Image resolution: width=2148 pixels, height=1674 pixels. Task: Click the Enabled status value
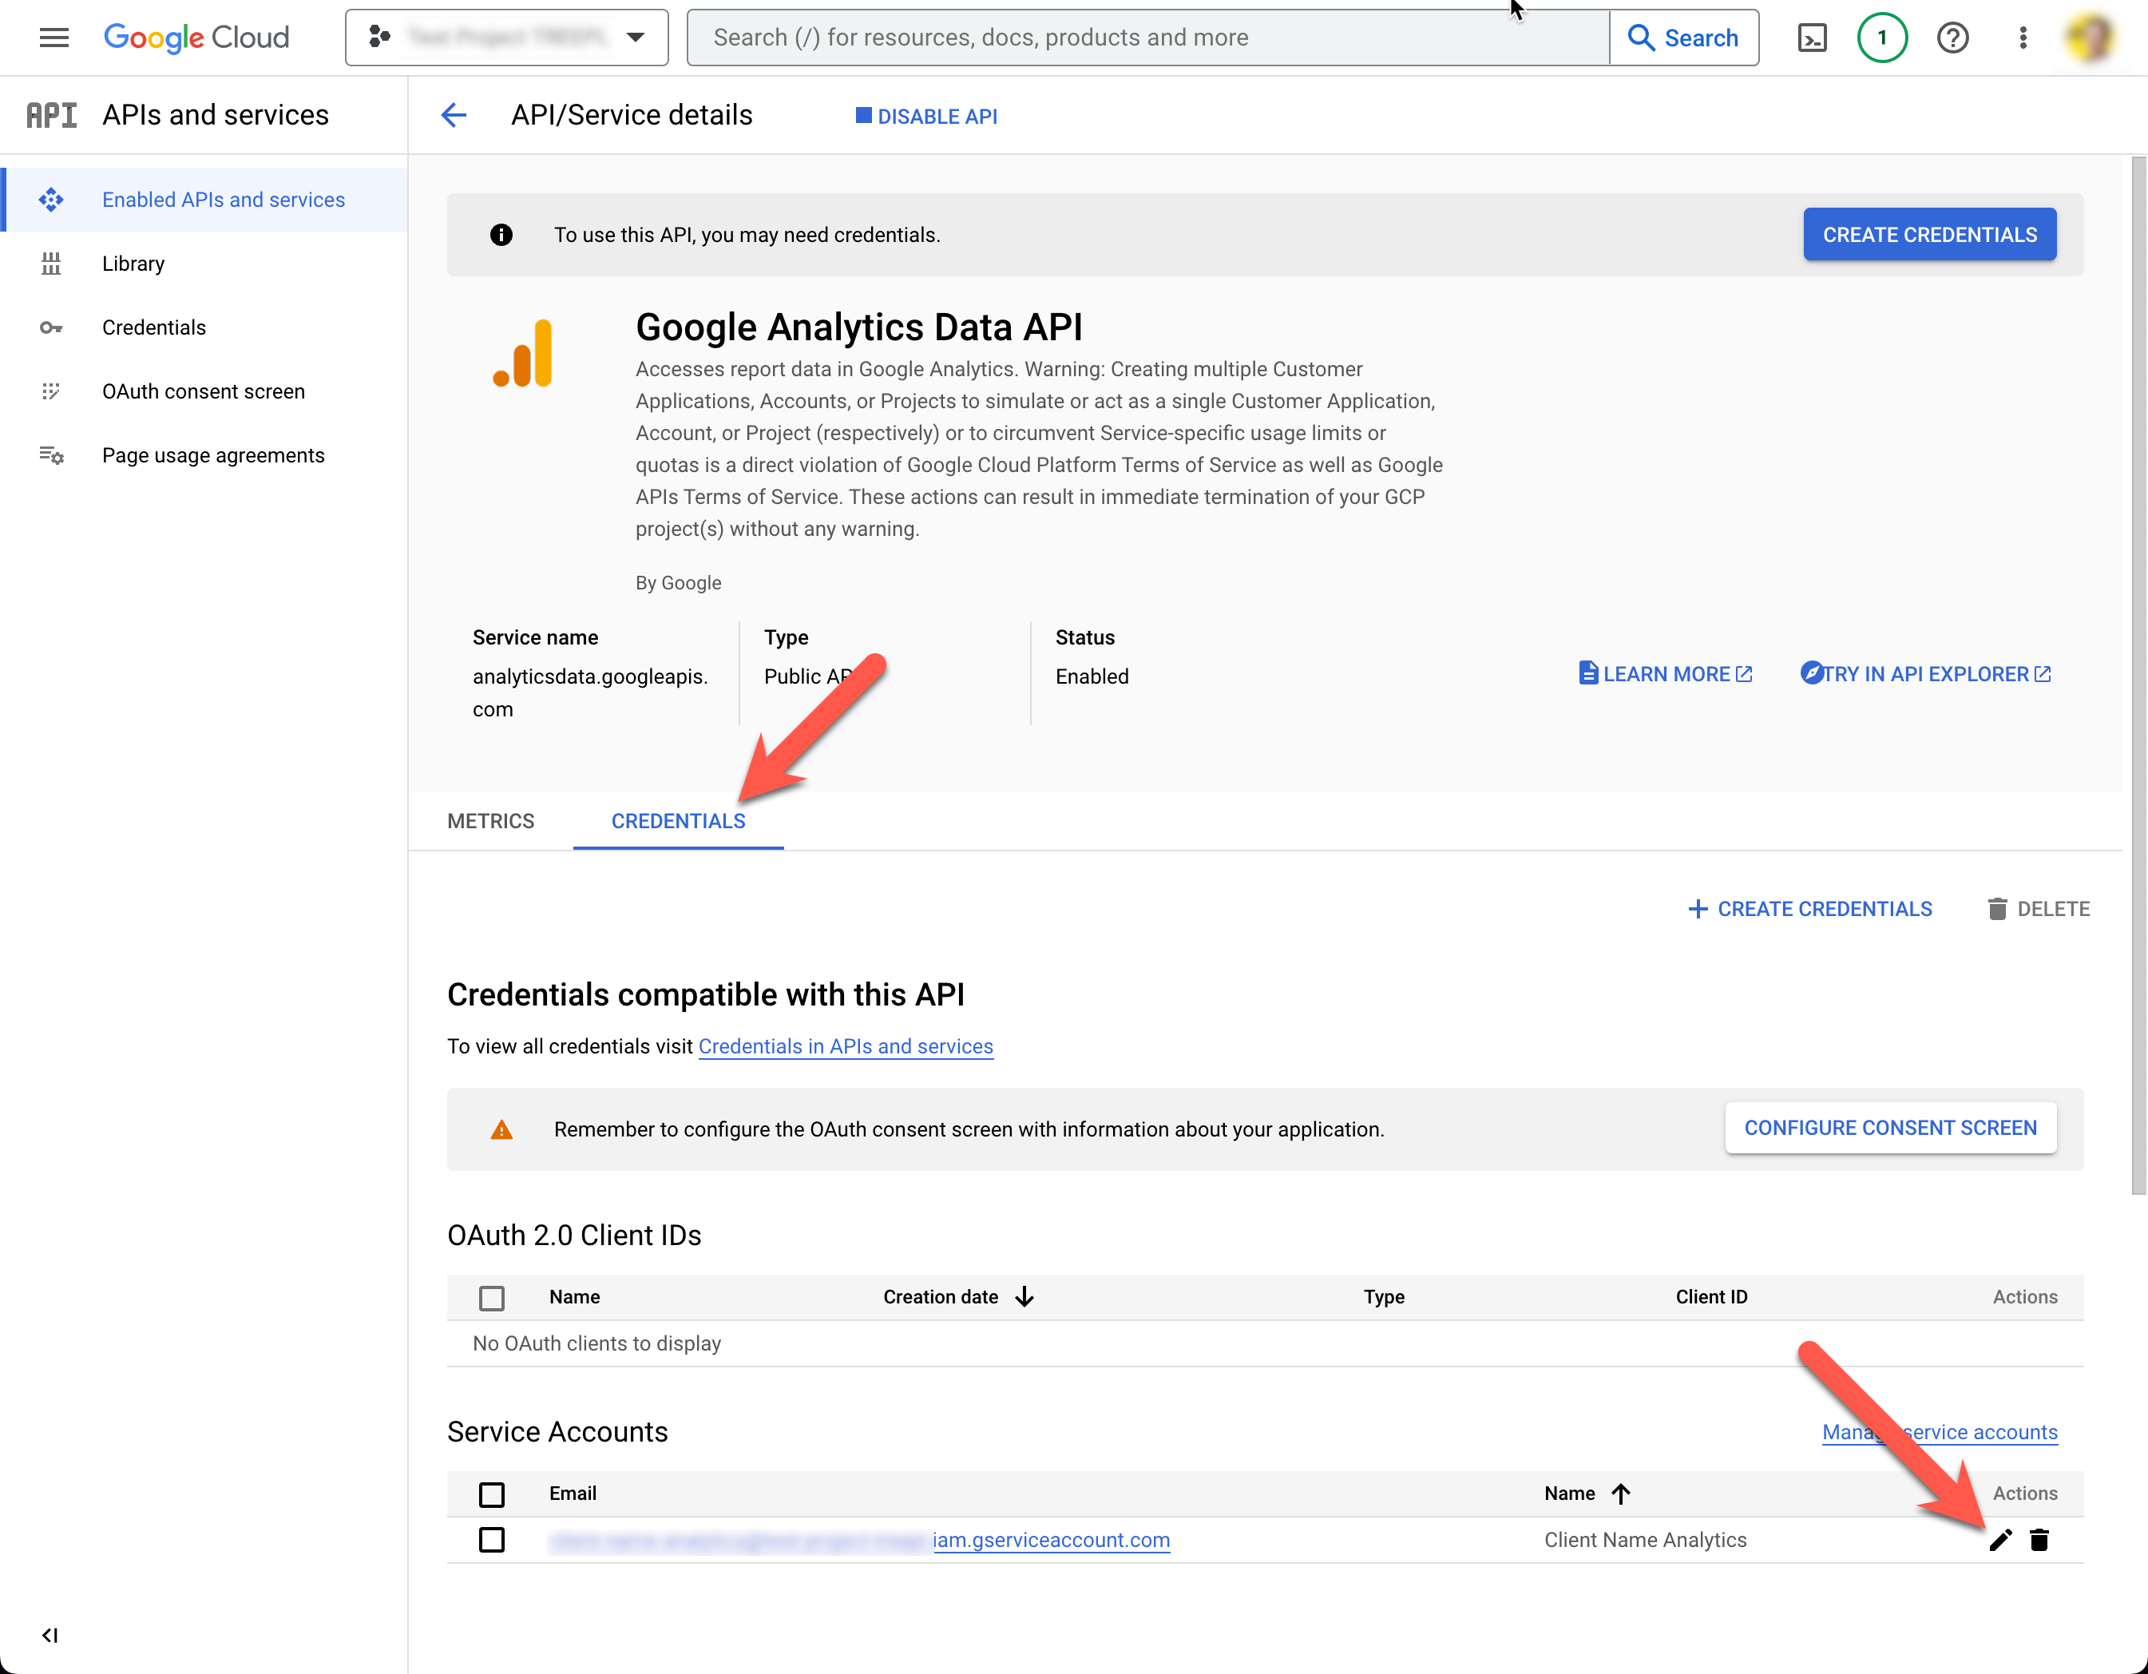(x=1092, y=676)
